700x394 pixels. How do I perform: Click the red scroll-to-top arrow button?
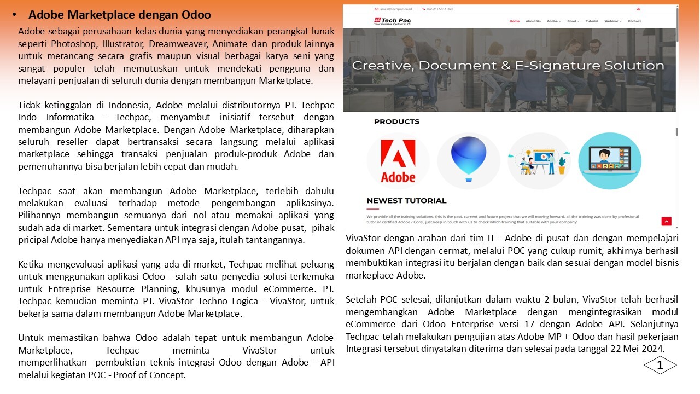(x=666, y=221)
